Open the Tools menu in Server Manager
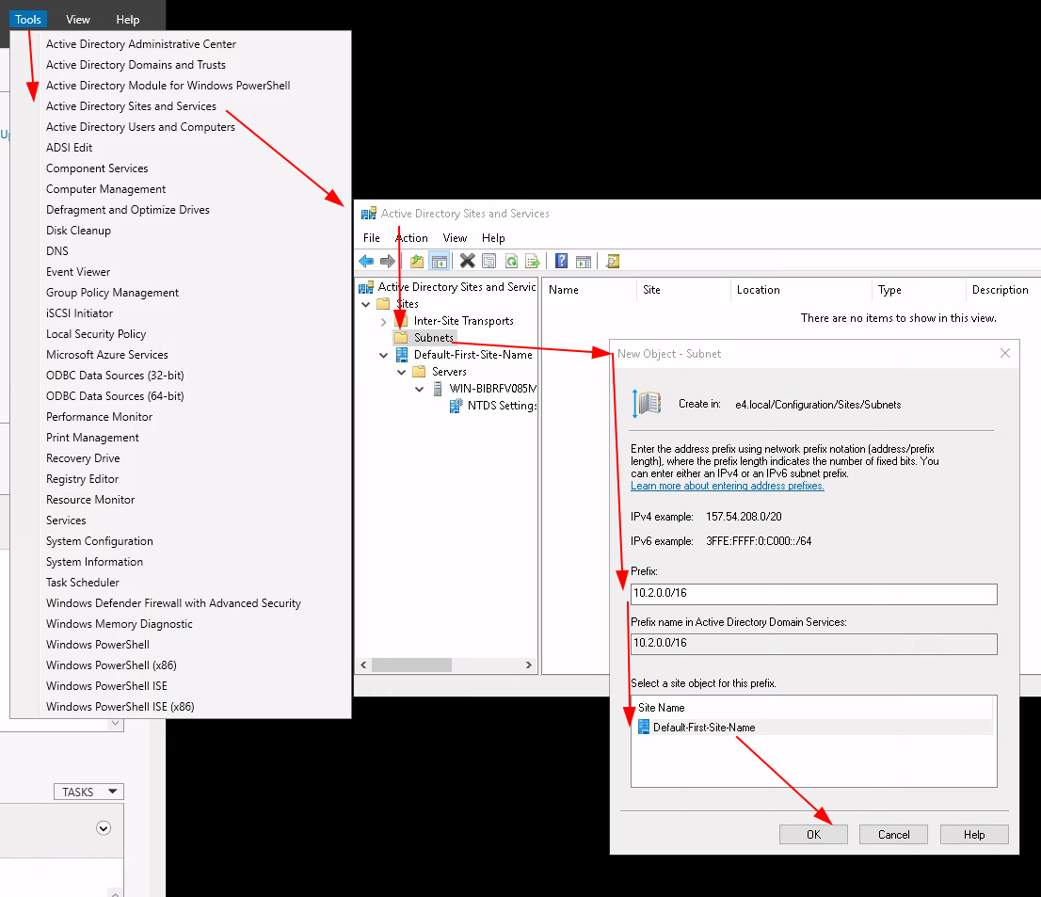Image resolution: width=1041 pixels, height=897 pixels. 28,19
